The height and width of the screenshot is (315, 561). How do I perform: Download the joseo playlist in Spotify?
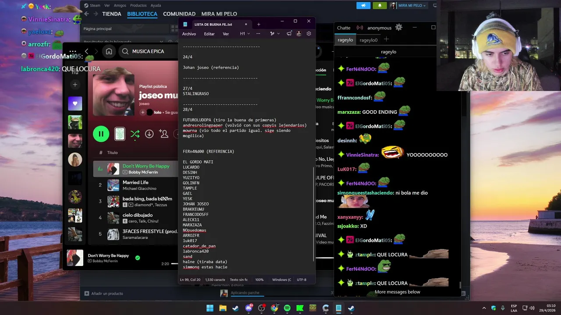pyautogui.click(x=149, y=134)
